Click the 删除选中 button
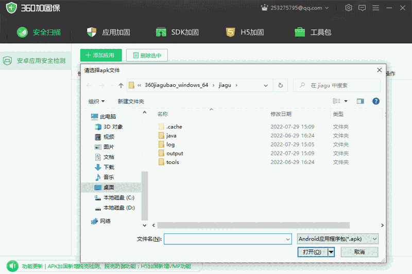 tap(147, 56)
